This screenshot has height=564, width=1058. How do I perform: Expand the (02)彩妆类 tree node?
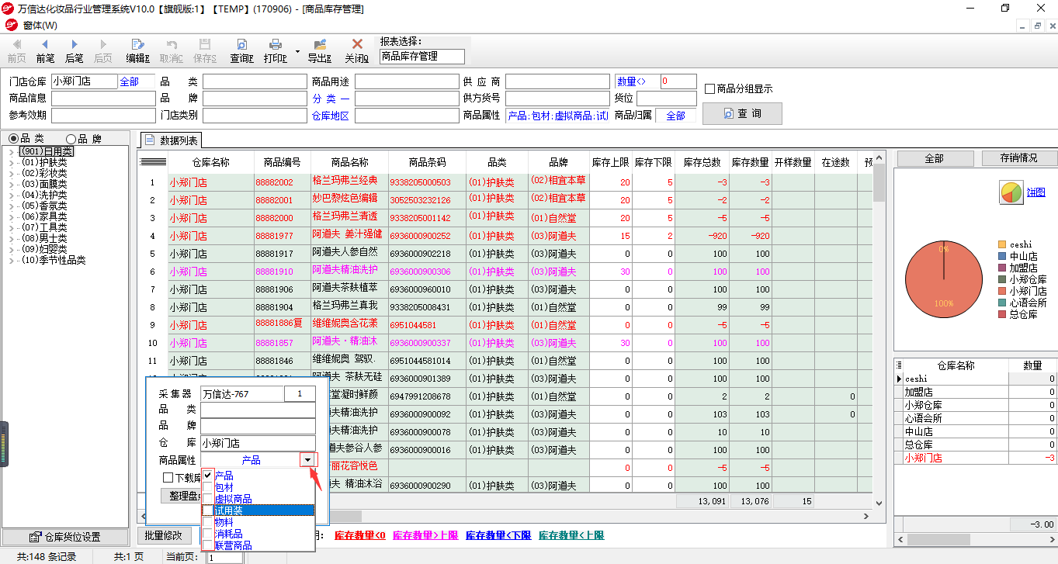[11, 174]
